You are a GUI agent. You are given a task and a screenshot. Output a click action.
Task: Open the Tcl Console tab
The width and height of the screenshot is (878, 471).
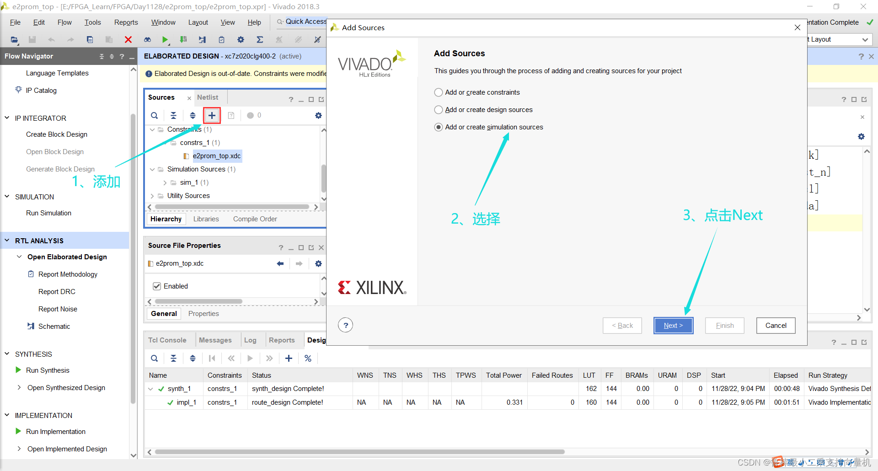click(x=167, y=340)
